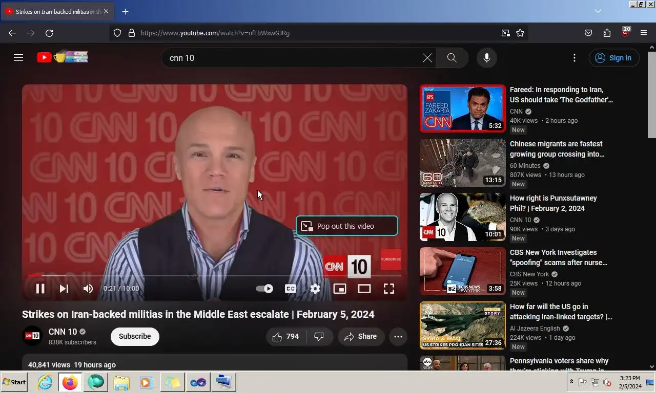This screenshot has height=393, width=656.
Task: Open Fareed Zakaria video thumbnail
Action: pyautogui.click(x=462, y=108)
